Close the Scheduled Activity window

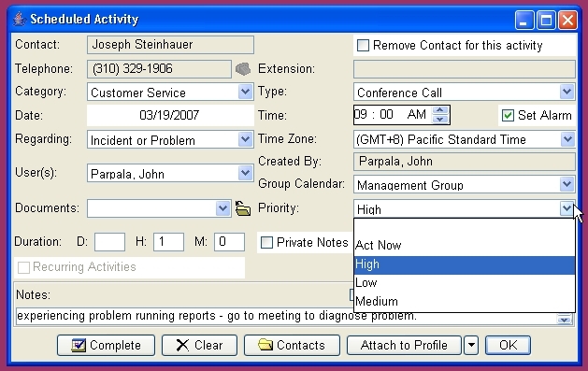[x=567, y=20]
